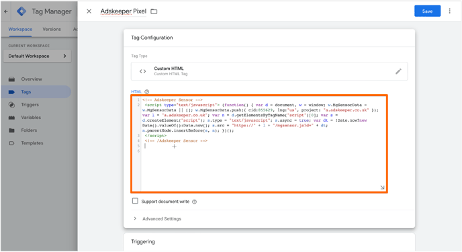This screenshot has width=462, height=252.
Task: Switch to the Versions tab
Action: click(x=52, y=29)
